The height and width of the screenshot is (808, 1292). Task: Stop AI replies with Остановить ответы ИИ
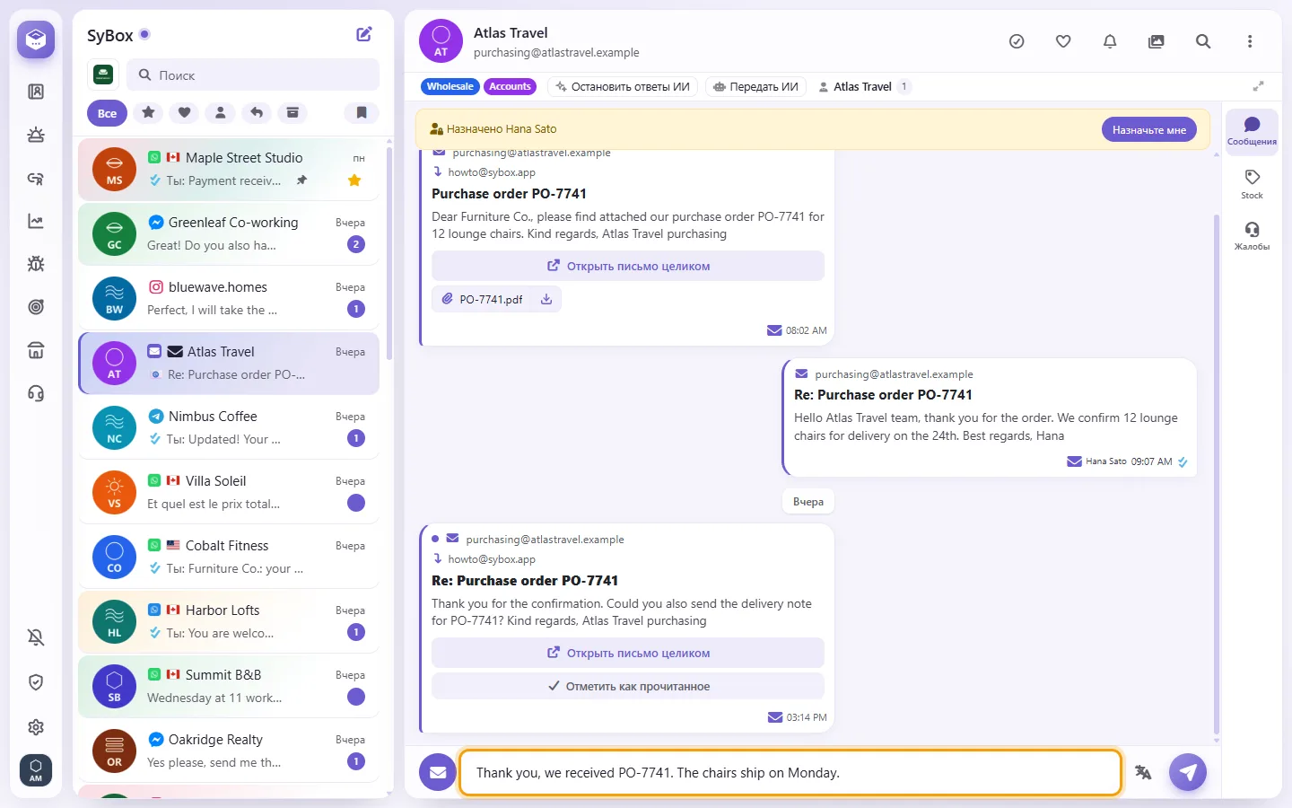point(623,86)
